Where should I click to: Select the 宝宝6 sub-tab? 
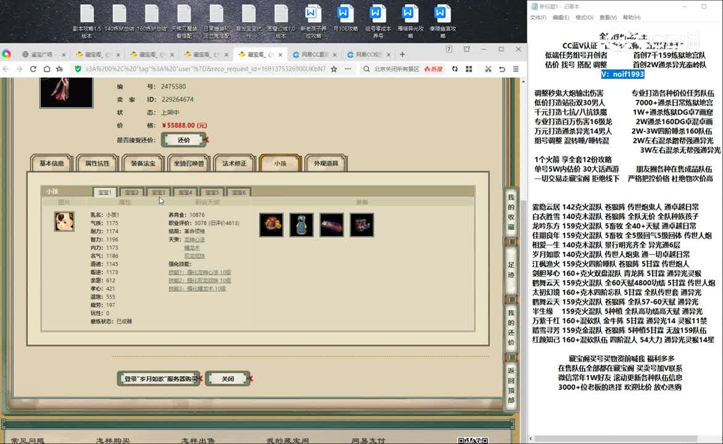[x=239, y=192]
